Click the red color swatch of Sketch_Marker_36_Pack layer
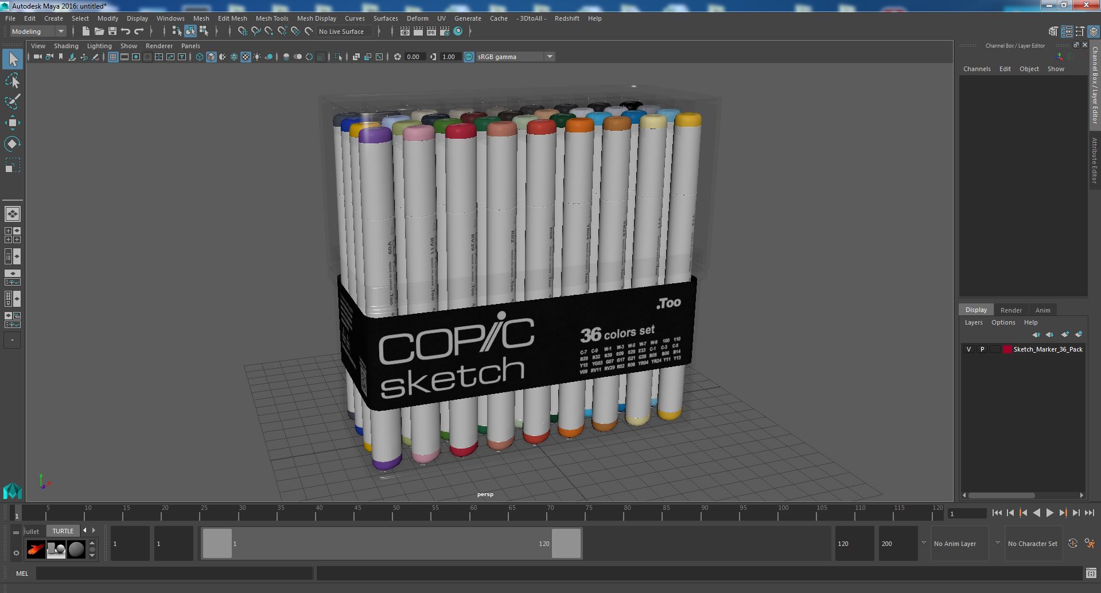 click(x=1007, y=349)
